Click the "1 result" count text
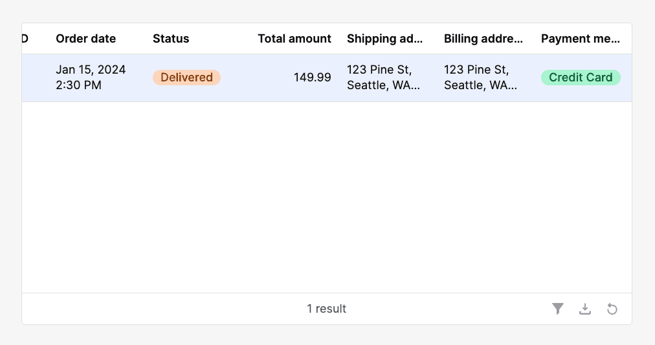The image size is (655, 345). (x=327, y=309)
